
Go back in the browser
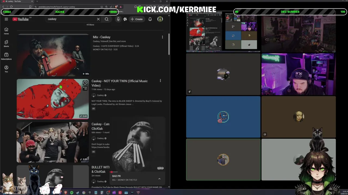(x=3, y=7)
